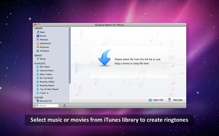The image size is (219, 136).
Task: Click the Recorder button
Action: point(176,100)
